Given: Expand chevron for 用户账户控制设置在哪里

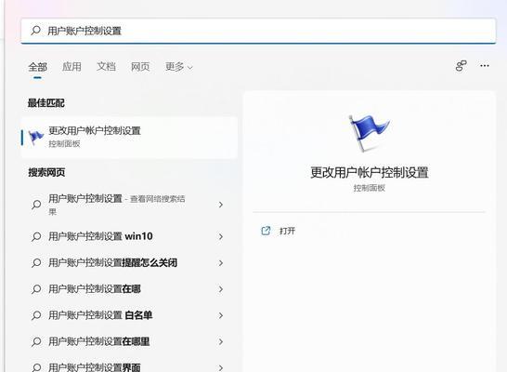Looking at the screenshot, I should [221, 341].
